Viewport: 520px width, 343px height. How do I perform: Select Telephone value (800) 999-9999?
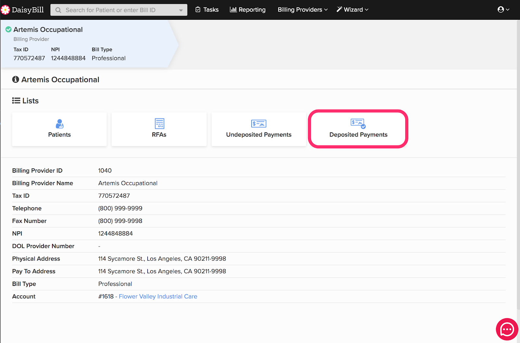(120, 208)
